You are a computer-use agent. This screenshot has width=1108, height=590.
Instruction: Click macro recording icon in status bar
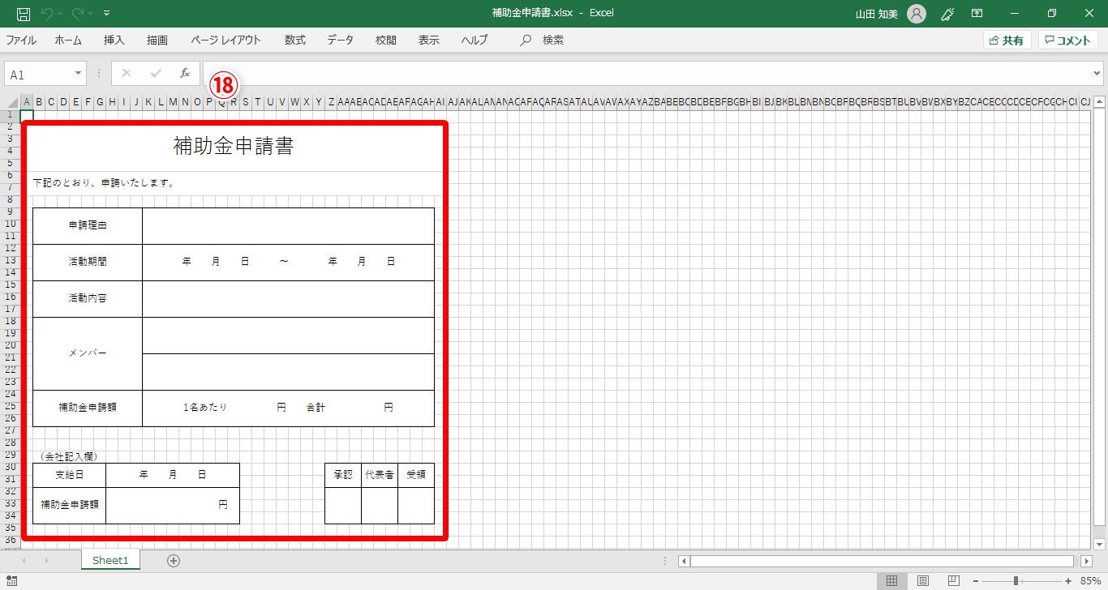[x=12, y=580]
